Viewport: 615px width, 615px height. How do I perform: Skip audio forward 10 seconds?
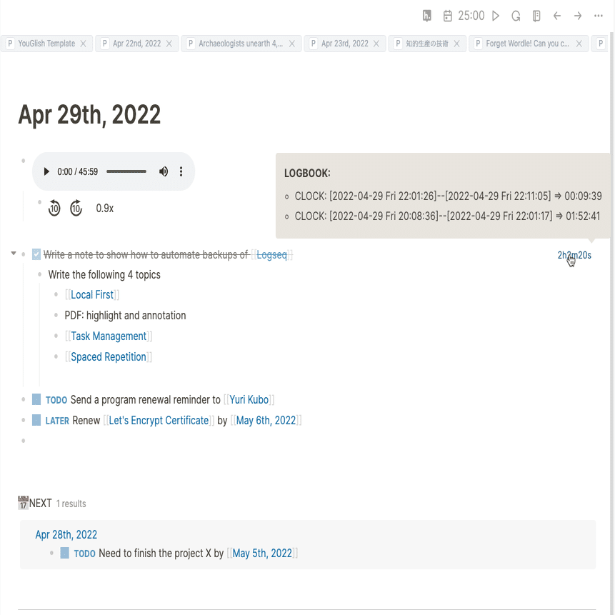(x=76, y=209)
